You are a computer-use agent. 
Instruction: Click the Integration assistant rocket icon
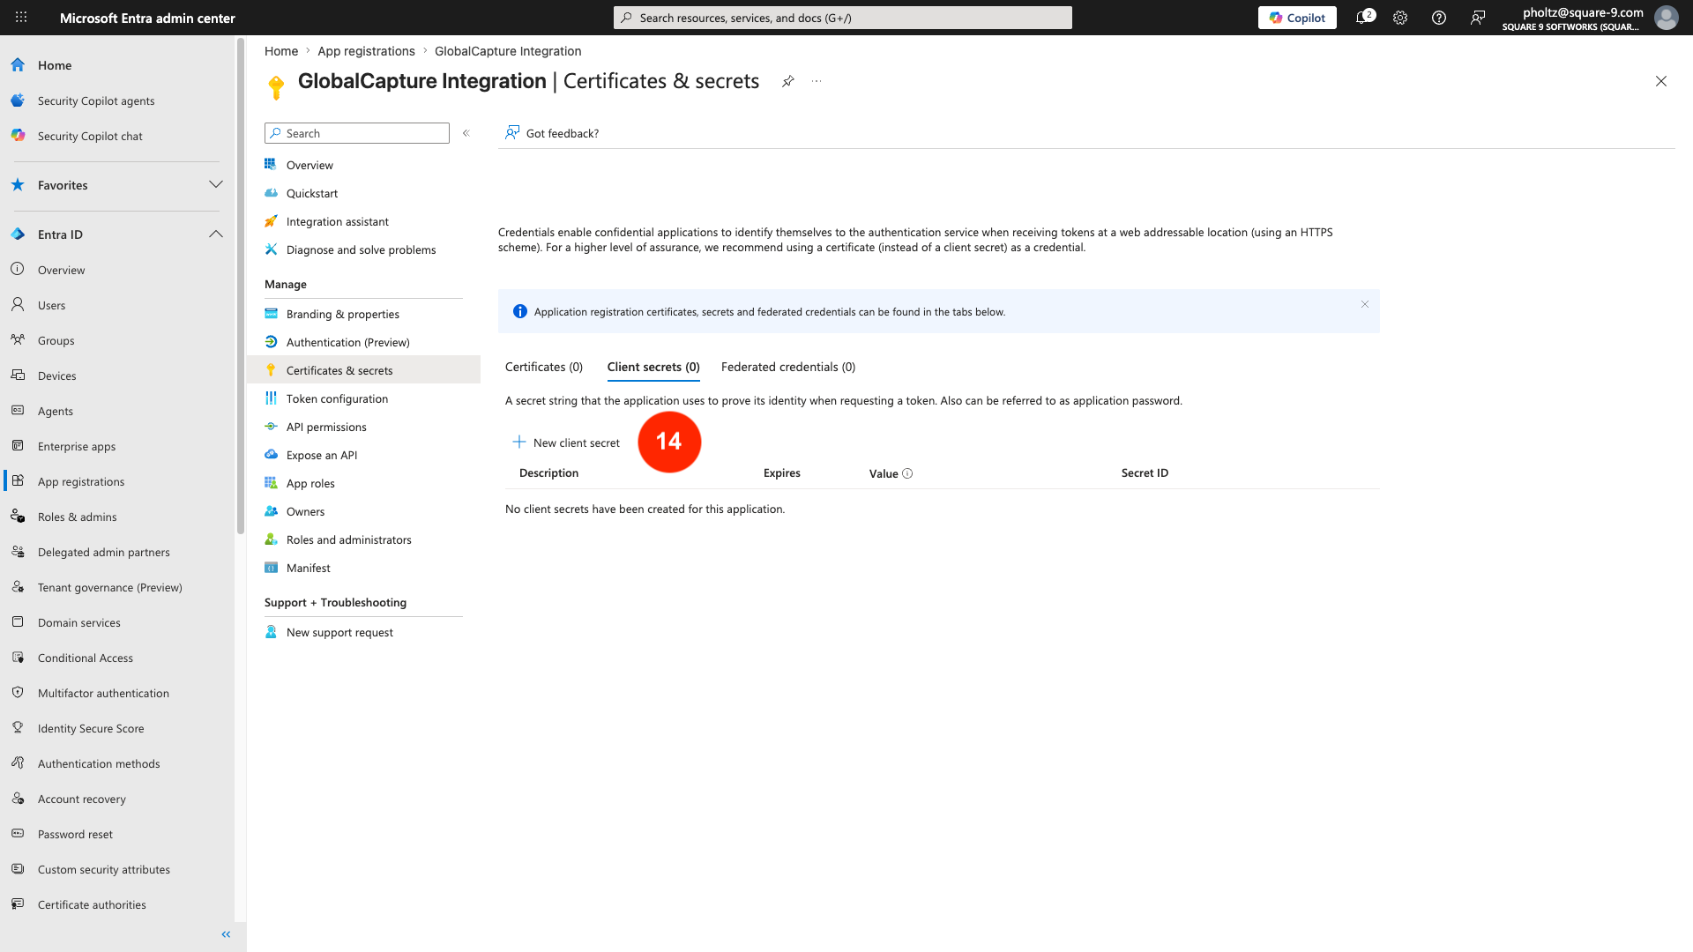click(272, 221)
